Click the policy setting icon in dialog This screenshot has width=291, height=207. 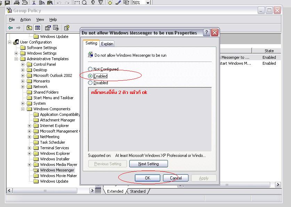(90, 55)
